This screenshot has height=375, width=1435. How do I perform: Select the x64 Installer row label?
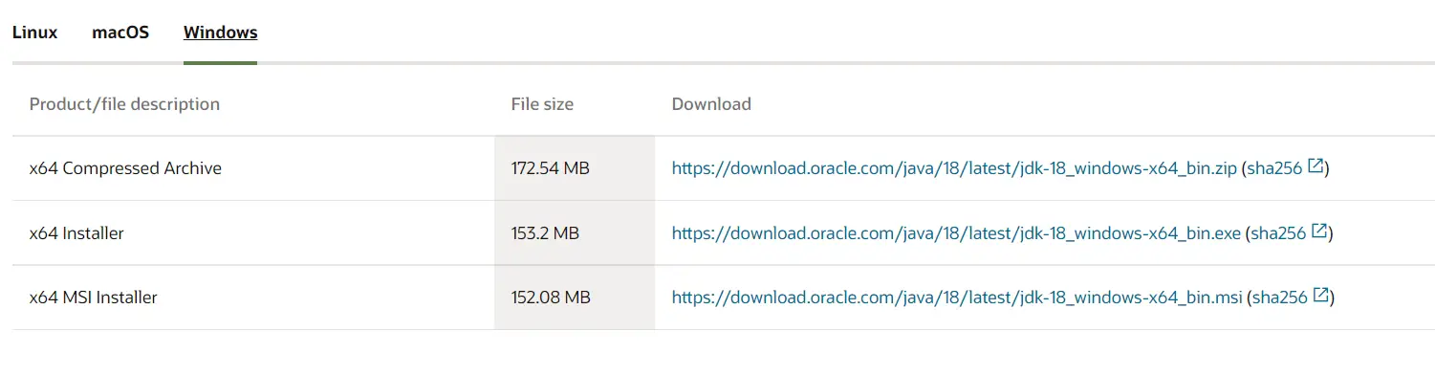(76, 233)
